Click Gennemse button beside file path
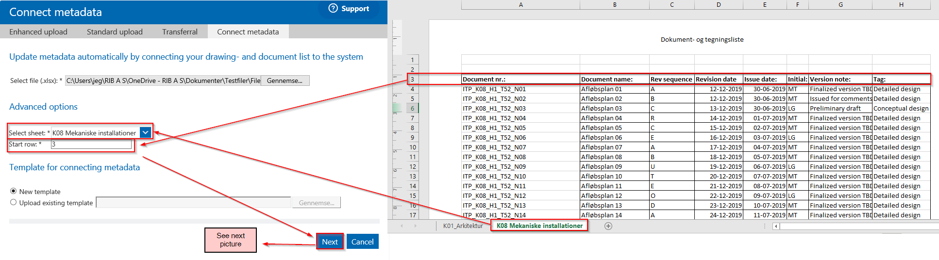 (285, 81)
